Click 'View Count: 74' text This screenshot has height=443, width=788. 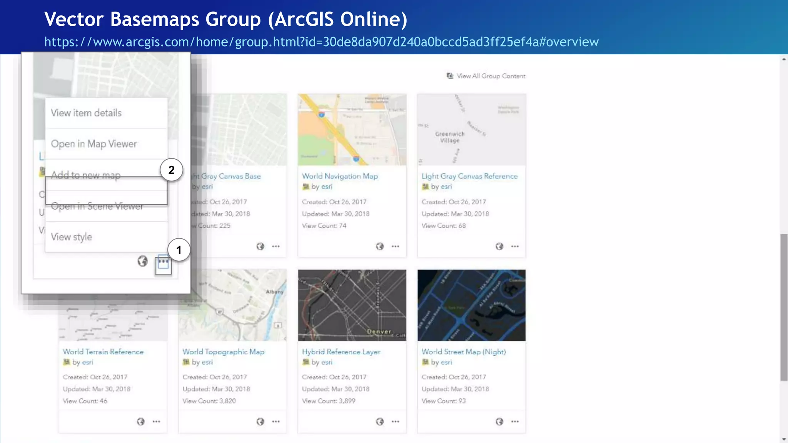(324, 226)
